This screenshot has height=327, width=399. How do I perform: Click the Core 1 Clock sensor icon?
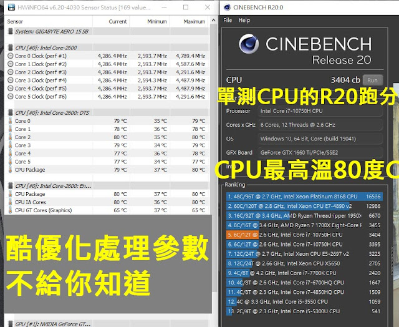point(11,64)
